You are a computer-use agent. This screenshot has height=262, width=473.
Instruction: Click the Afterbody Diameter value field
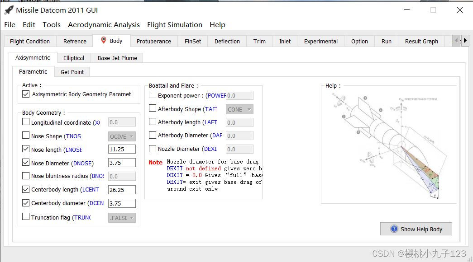239,136
